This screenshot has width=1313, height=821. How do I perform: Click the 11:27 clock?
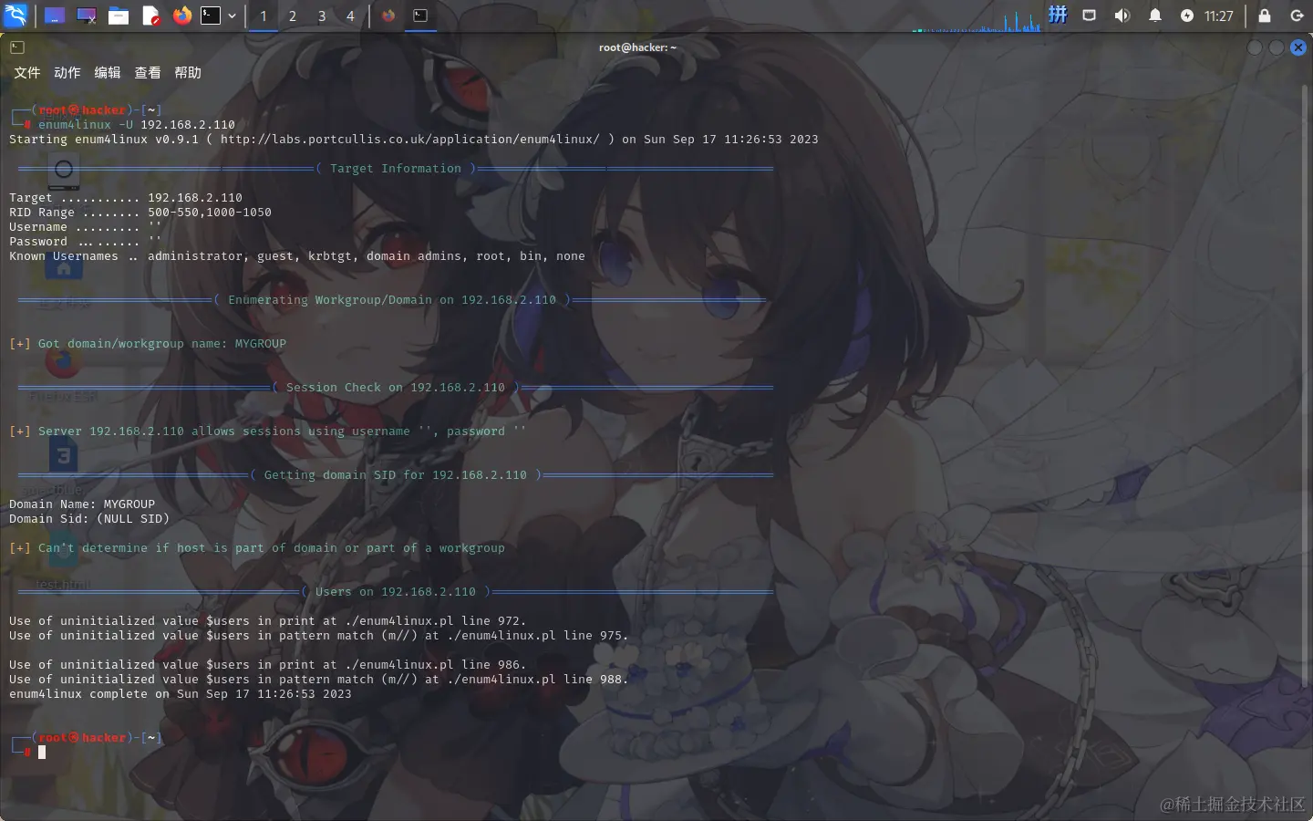[1218, 16]
